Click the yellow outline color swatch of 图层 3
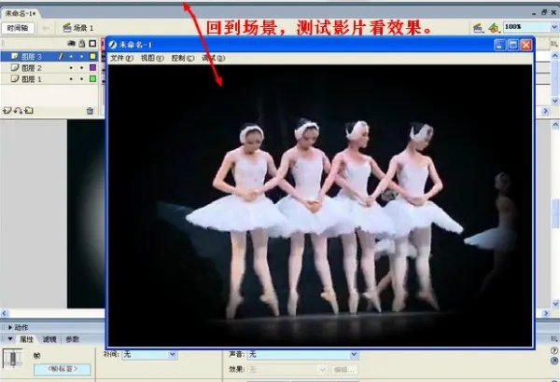The width and height of the screenshot is (560, 382). [92, 56]
